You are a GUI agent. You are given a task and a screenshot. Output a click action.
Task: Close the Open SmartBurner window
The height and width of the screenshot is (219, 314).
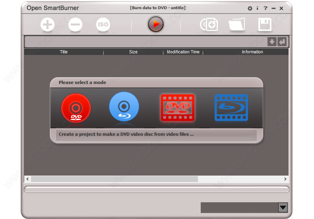coord(281,8)
